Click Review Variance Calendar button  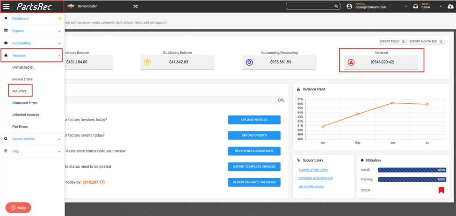(x=254, y=182)
